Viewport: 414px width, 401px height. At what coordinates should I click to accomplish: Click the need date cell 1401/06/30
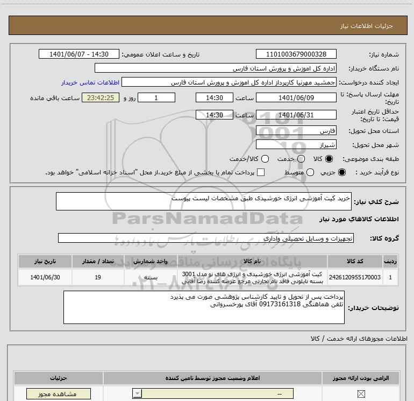(x=45, y=277)
